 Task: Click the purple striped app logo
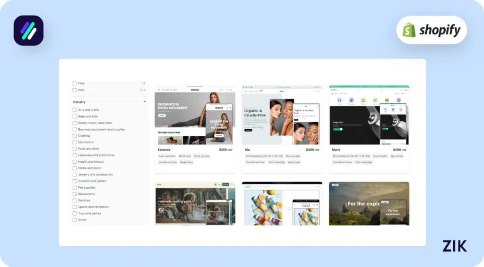pyautogui.click(x=28, y=31)
